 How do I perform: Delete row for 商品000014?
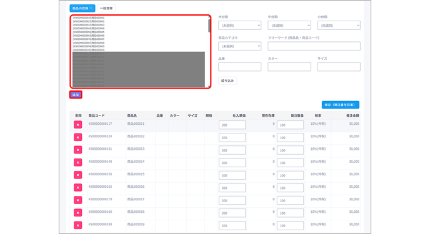point(78,163)
